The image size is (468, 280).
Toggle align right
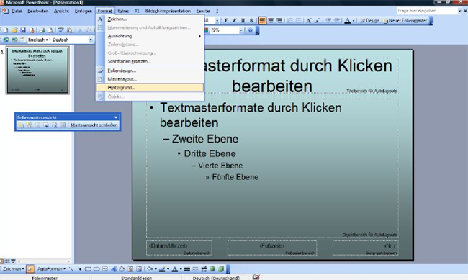click(x=279, y=20)
